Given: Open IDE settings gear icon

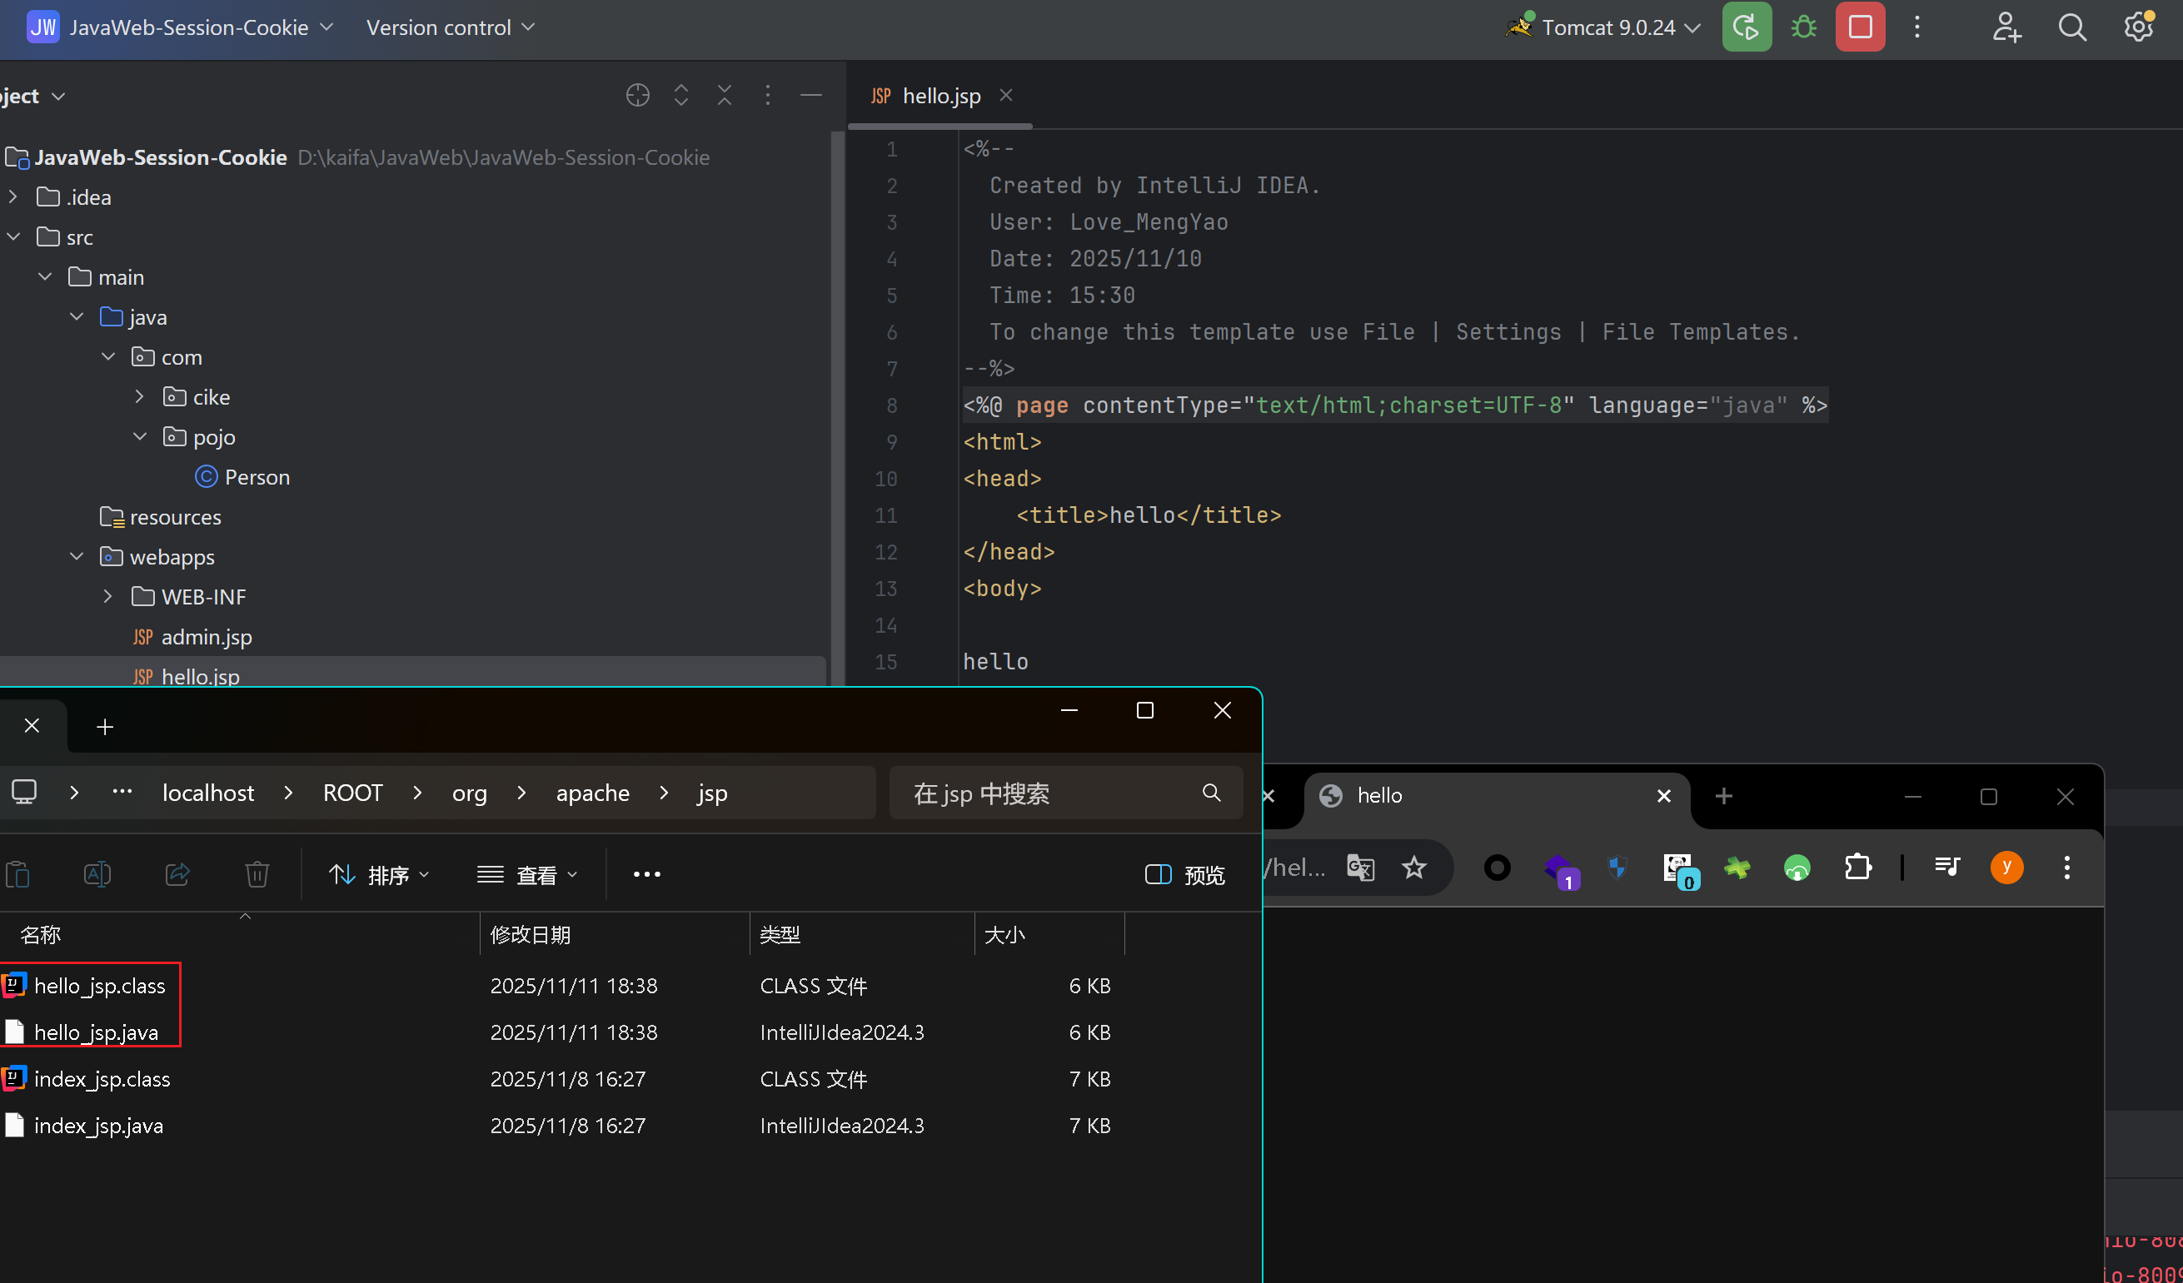Looking at the screenshot, I should point(2138,27).
